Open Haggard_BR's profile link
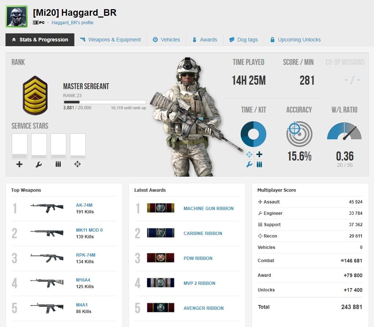Viewport: 374px width, 327px height. (73, 23)
